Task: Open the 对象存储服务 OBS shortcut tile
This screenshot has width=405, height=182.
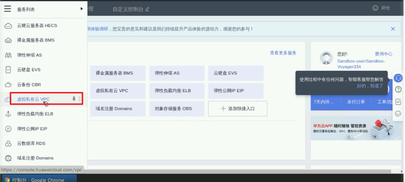Action: point(177,109)
